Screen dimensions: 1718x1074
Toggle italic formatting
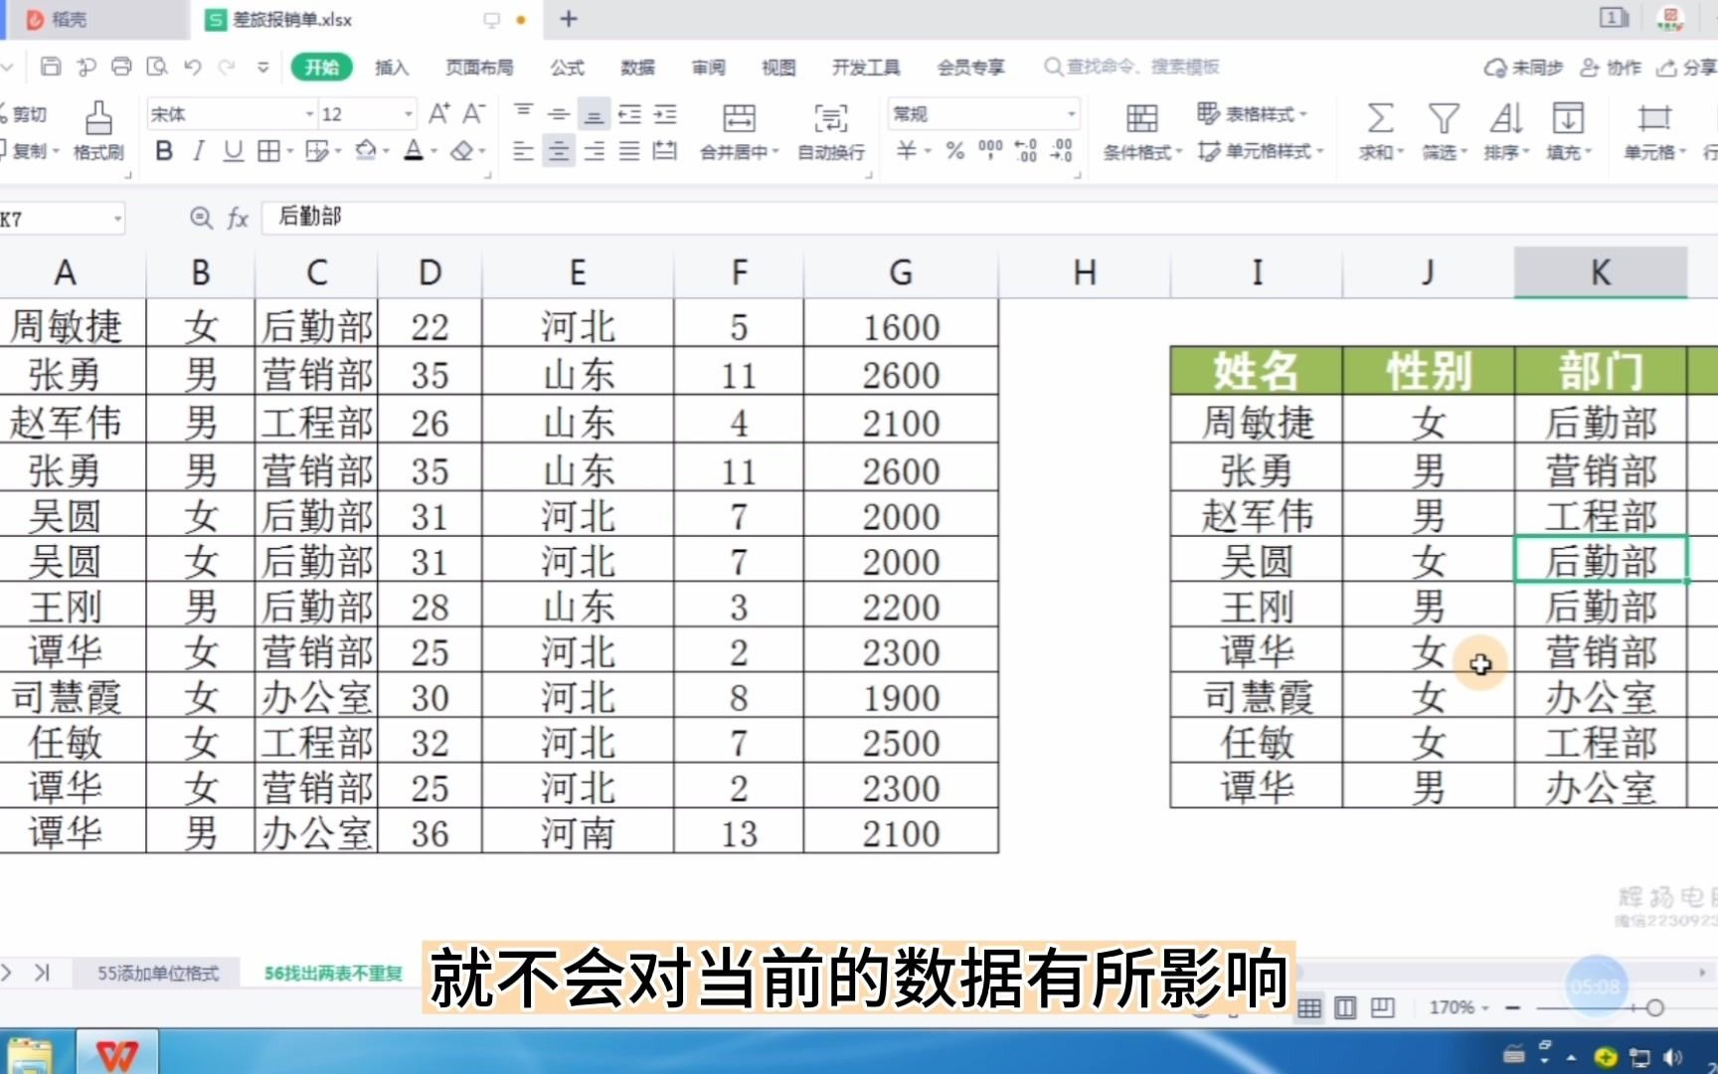pyautogui.click(x=199, y=151)
